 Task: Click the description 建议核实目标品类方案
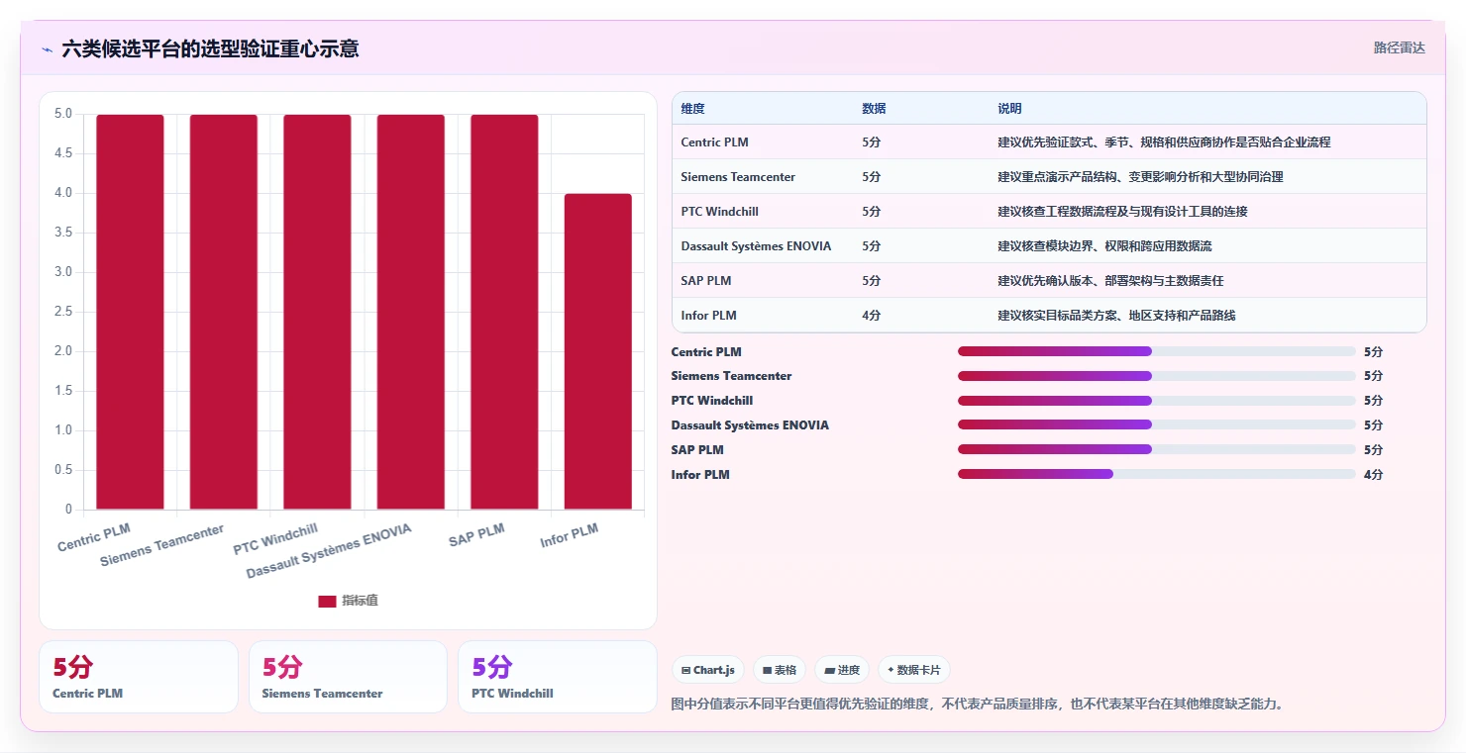pyautogui.click(x=1116, y=316)
